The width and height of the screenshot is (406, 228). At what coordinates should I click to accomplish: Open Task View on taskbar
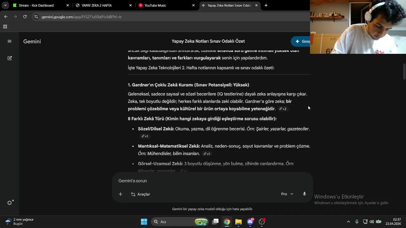click(215, 222)
